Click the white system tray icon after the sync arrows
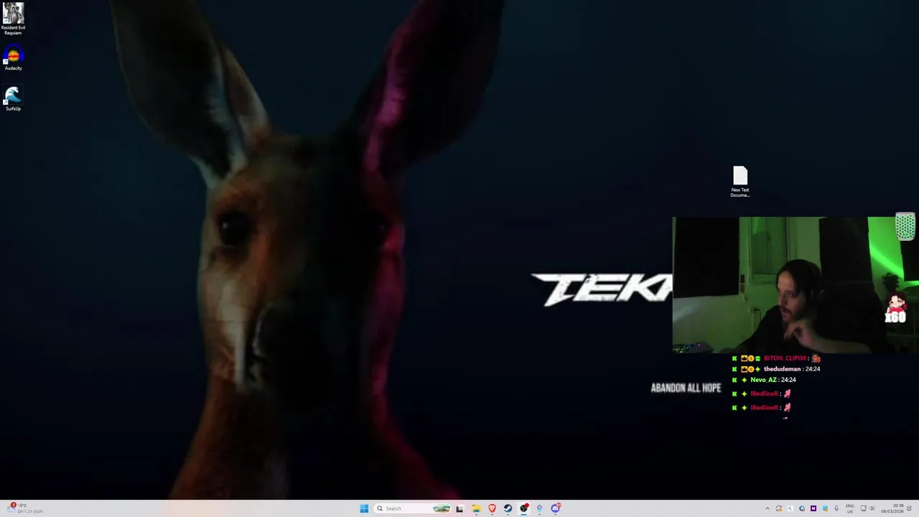The image size is (919, 517). [790, 508]
